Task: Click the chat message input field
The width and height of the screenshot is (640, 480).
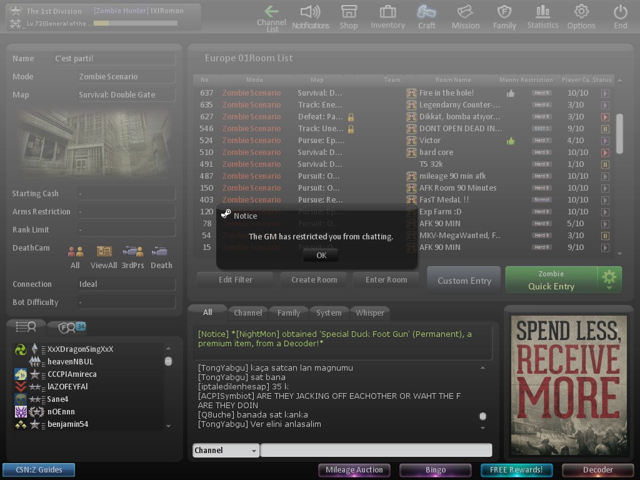Action: pyautogui.click(x=376, y=450)
